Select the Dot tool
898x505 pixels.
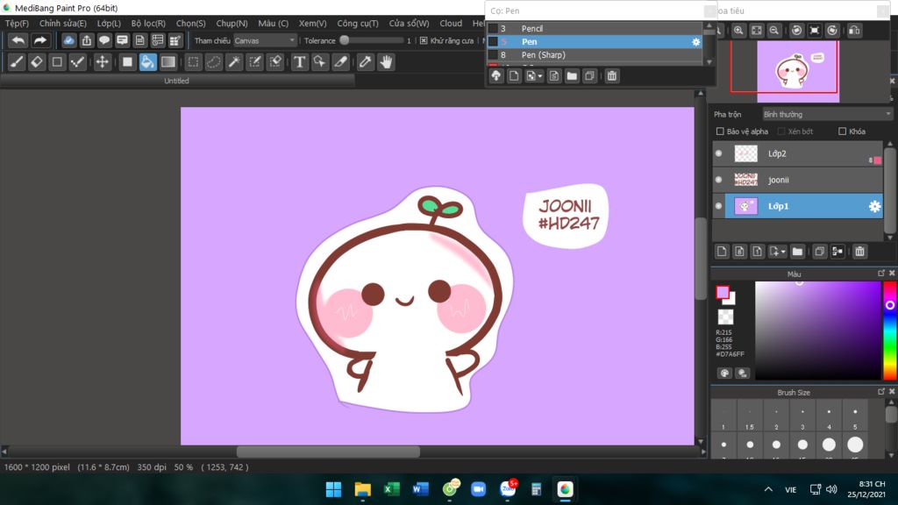click(x=77, y=62)
